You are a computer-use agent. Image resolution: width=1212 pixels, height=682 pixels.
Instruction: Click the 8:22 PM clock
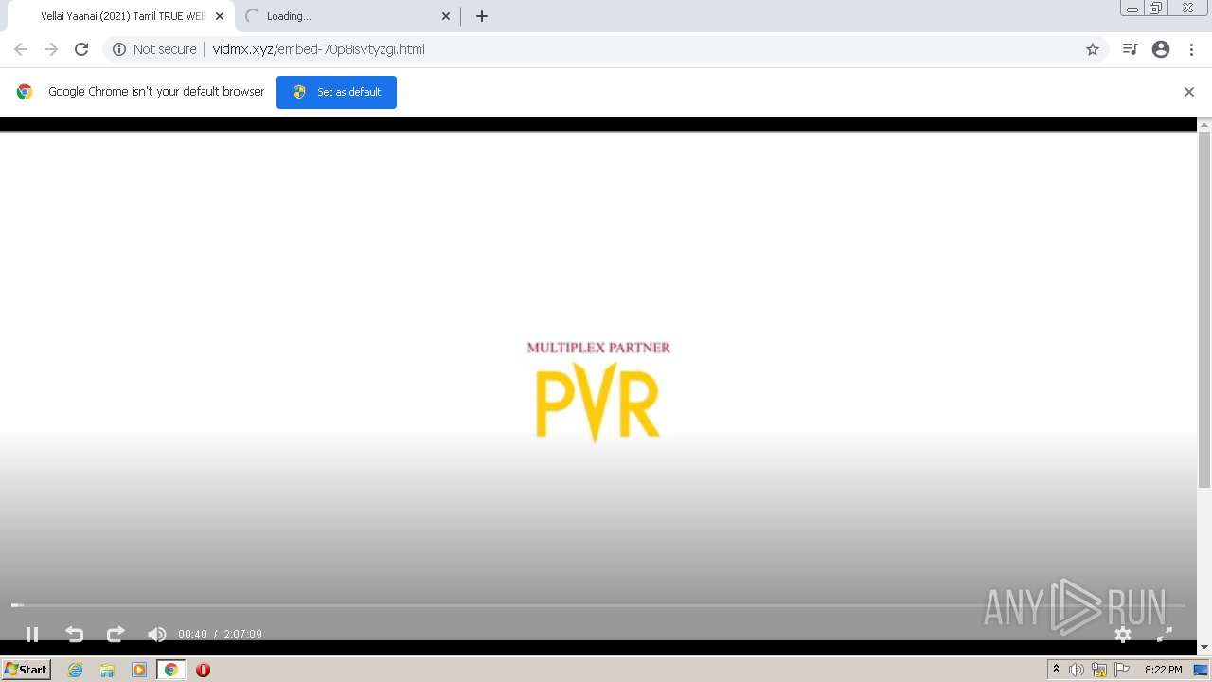[x=1163, y=670]
